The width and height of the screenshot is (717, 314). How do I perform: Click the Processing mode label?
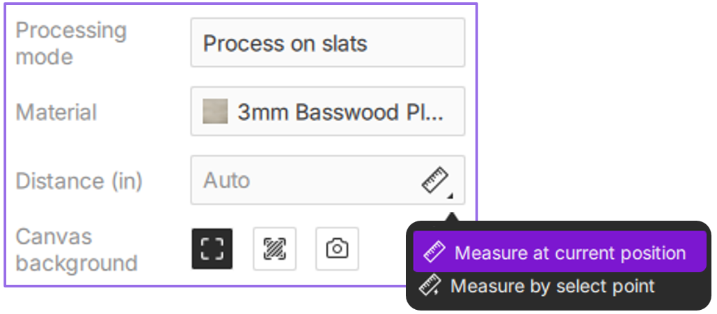click(71, 43)
